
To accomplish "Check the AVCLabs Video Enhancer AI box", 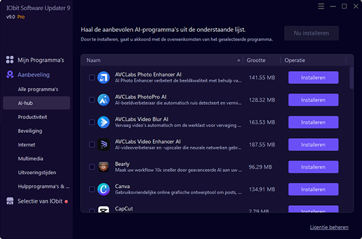I will click(x=92, y=145).
